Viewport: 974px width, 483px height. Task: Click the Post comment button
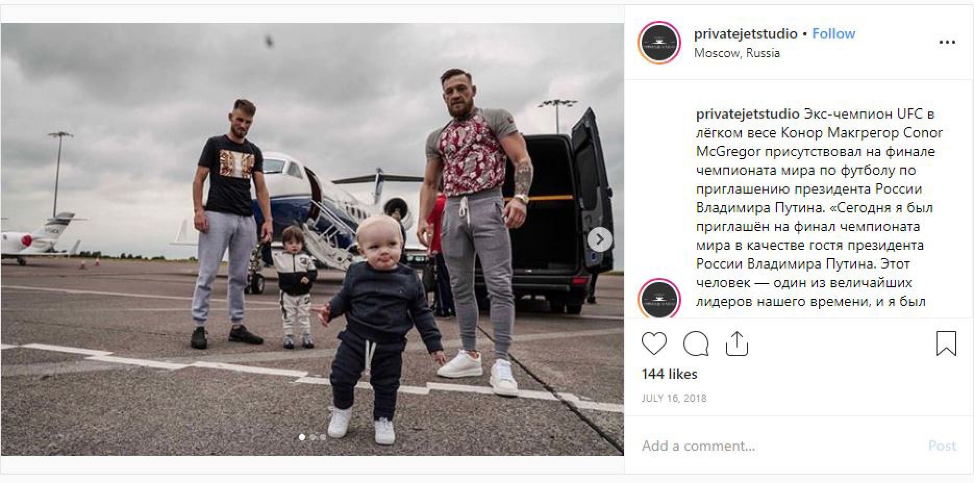pyautogui.click(x=942, y=446)
